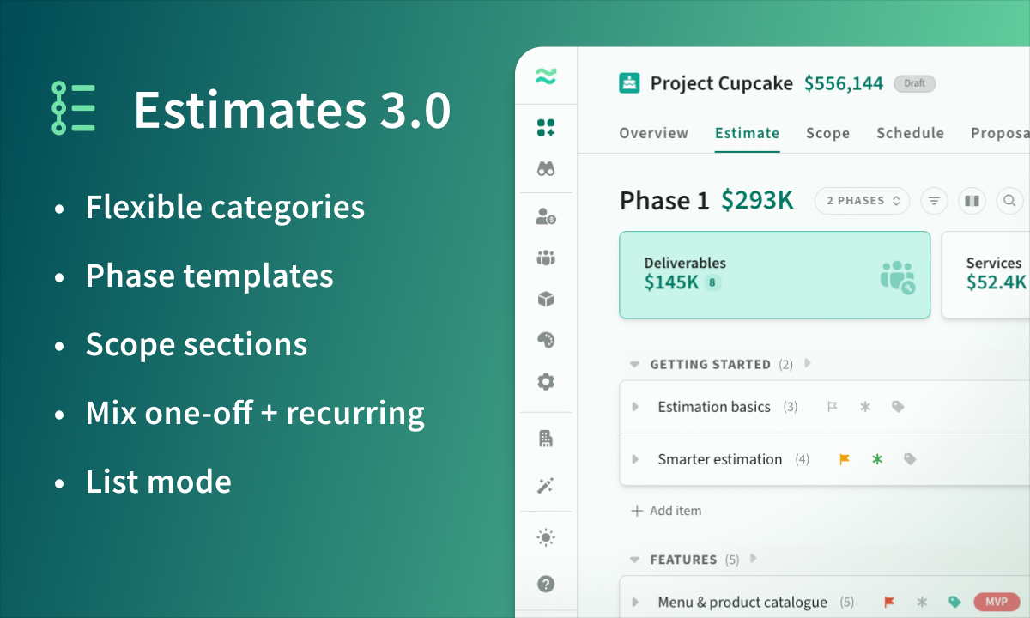Click the 3D box icon in sidebar
Image resolution: width=1030 pixels, height=618 pixels.
pos(546,299)
